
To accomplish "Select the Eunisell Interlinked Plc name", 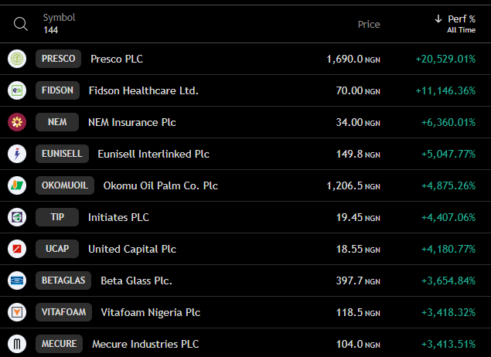I will coord(153,154).
